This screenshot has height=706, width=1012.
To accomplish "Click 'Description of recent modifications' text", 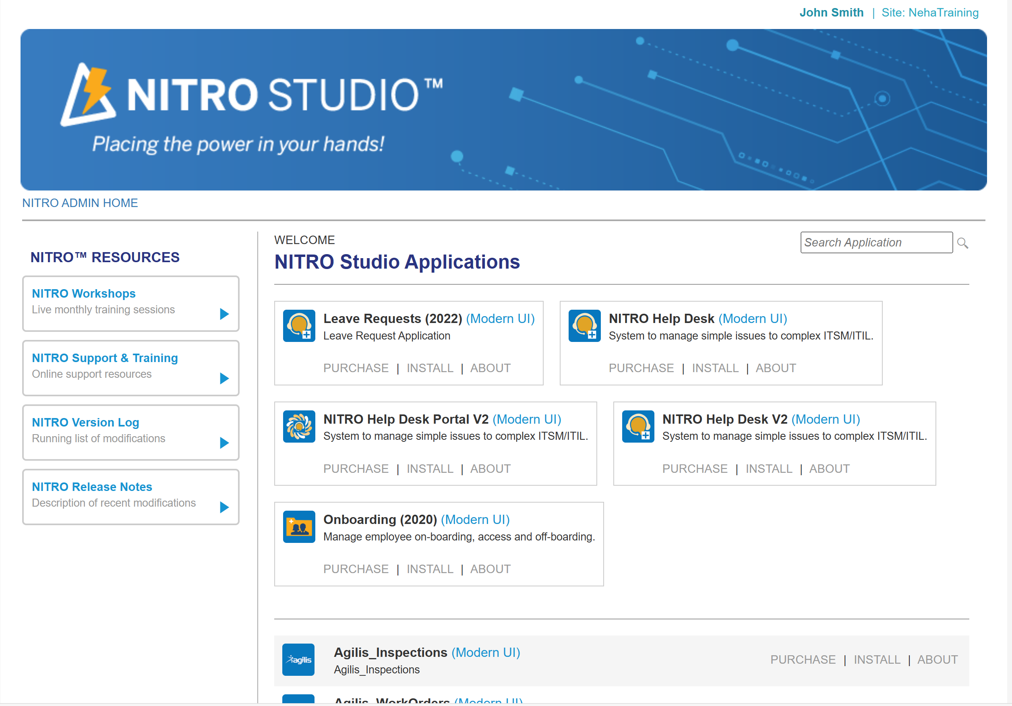I will point(114,503).
